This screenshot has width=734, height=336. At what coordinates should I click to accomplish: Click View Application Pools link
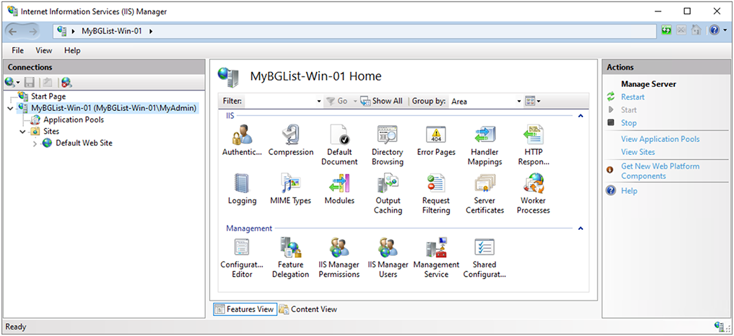point(660,139)
